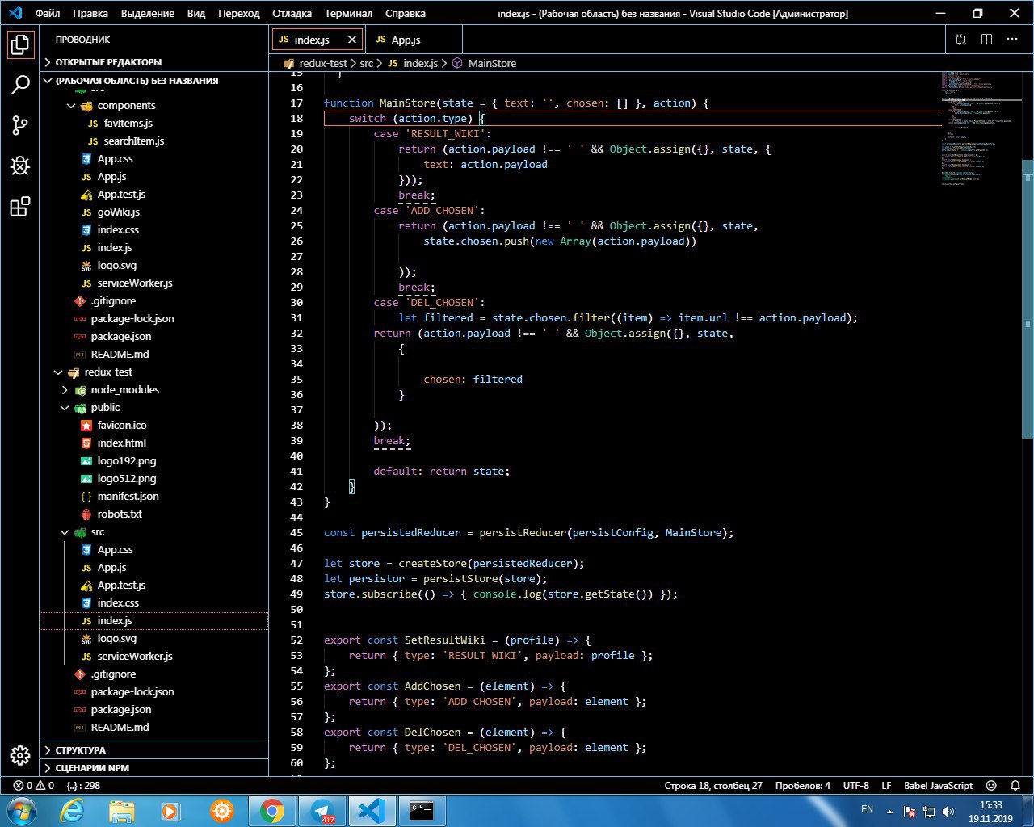The image size is (1034, 827).
Task: Click the Manage gear icon
Action: (20, 754)
